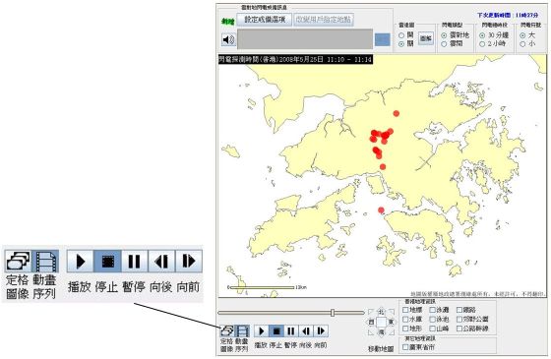Pan the map southeast with the corner arrow
Screen dimensions: 551x359
(391, 332)
